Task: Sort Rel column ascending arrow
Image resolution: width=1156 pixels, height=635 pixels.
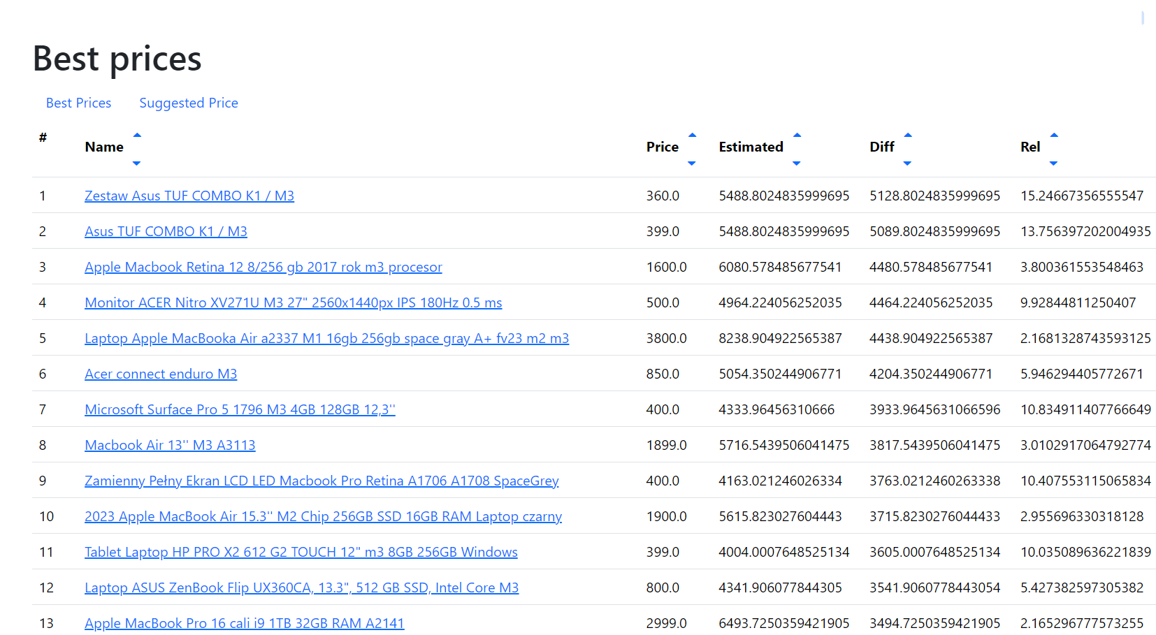Action: tap(1054, 136)
